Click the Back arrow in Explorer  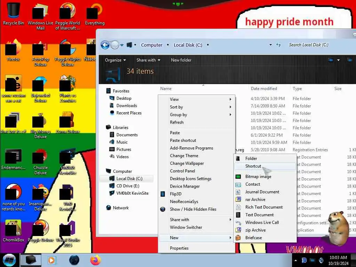[105, 45]
